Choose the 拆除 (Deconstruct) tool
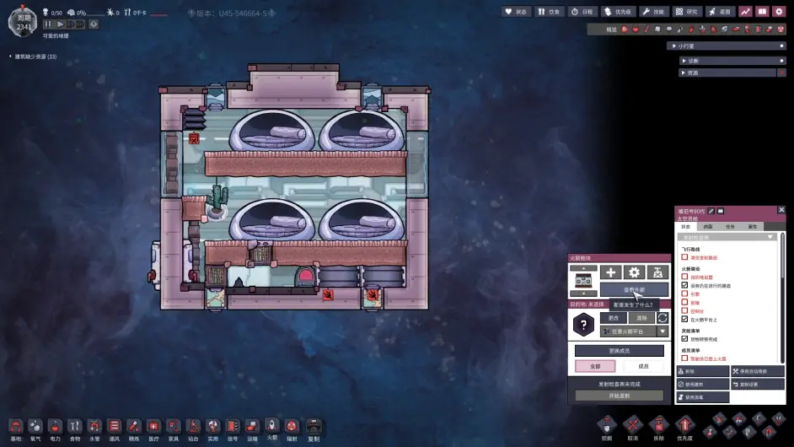The image size is (794, 447). [658, 426]
